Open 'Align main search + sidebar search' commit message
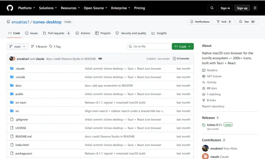The image size is (265, 159). tap(125, 111)
